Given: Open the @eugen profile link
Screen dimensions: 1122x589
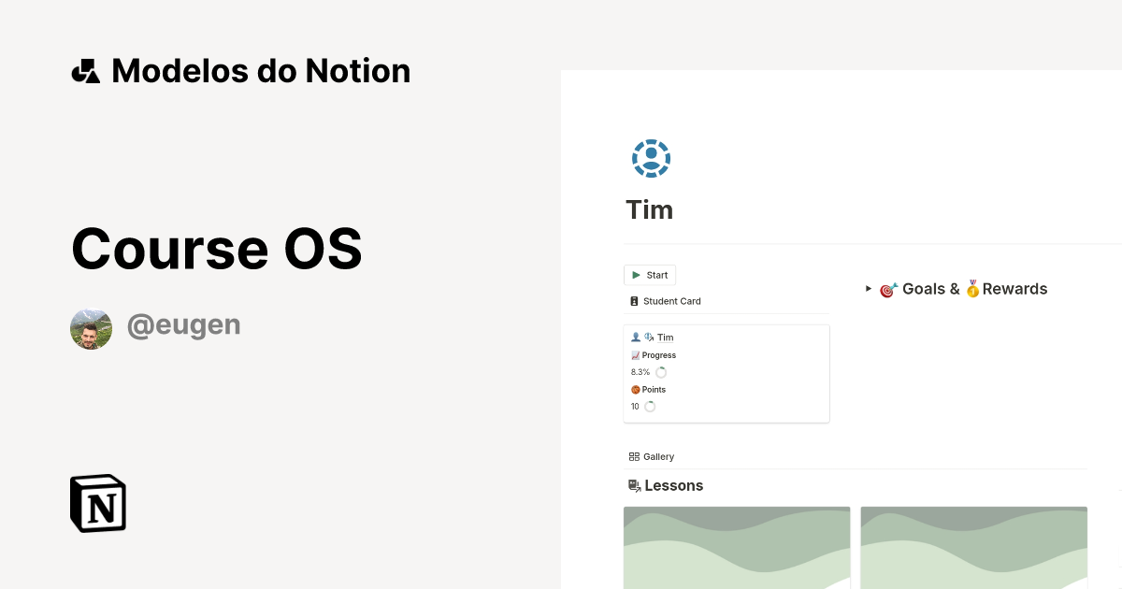Looking at the screenshot, I should [184, 324].
